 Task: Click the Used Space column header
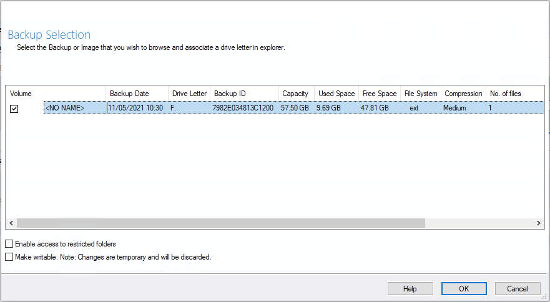[x=336, y=94]
